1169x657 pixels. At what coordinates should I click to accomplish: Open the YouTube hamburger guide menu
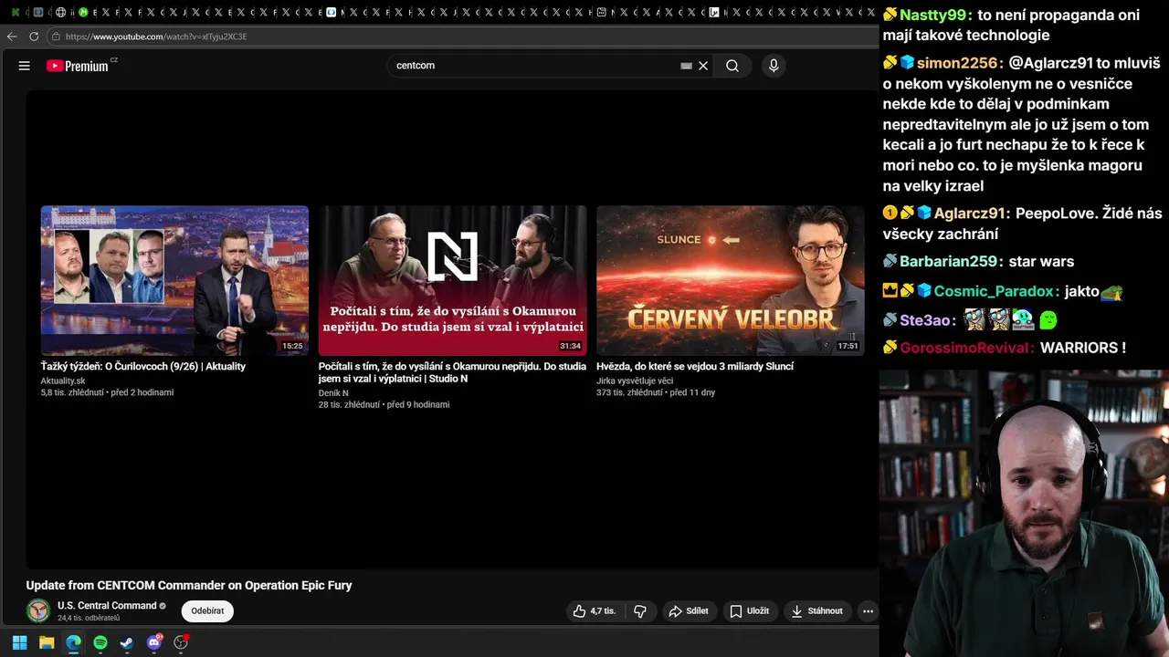point(25,66)
